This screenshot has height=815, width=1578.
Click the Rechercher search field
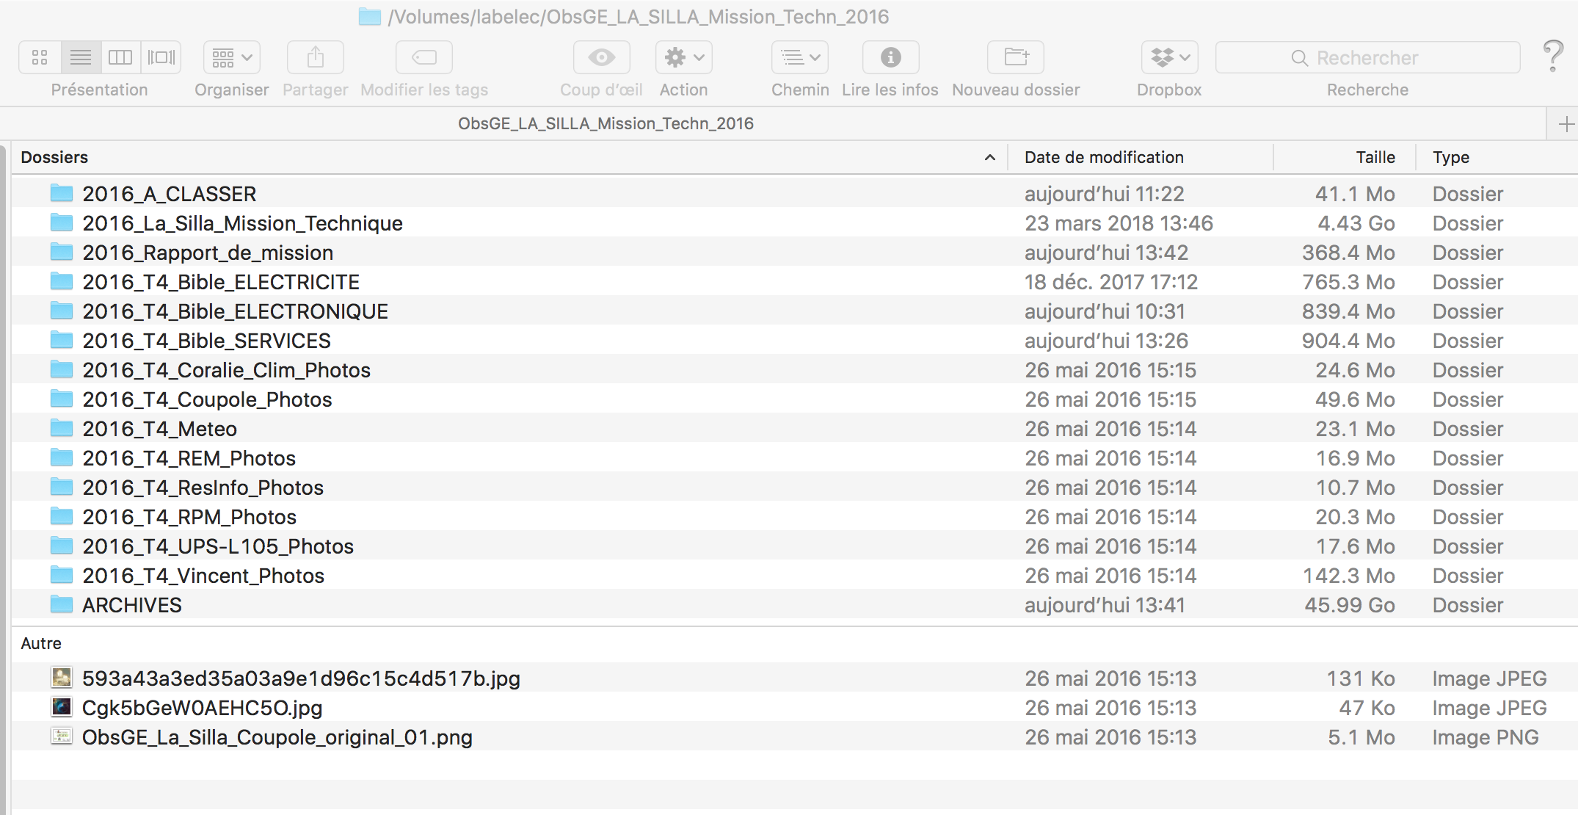click(1367, 57)
